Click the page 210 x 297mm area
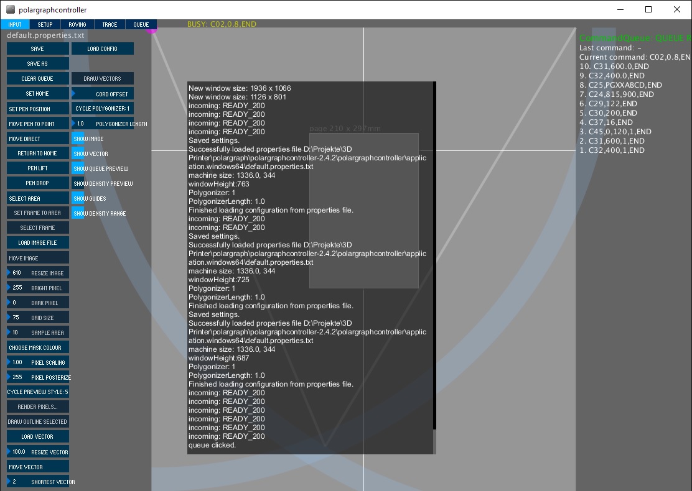The width and height of the screenshot is (692, 491). click(x=363, y=211)
